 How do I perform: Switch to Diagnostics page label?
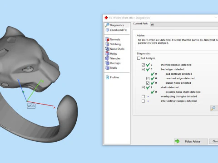point(117,25)
